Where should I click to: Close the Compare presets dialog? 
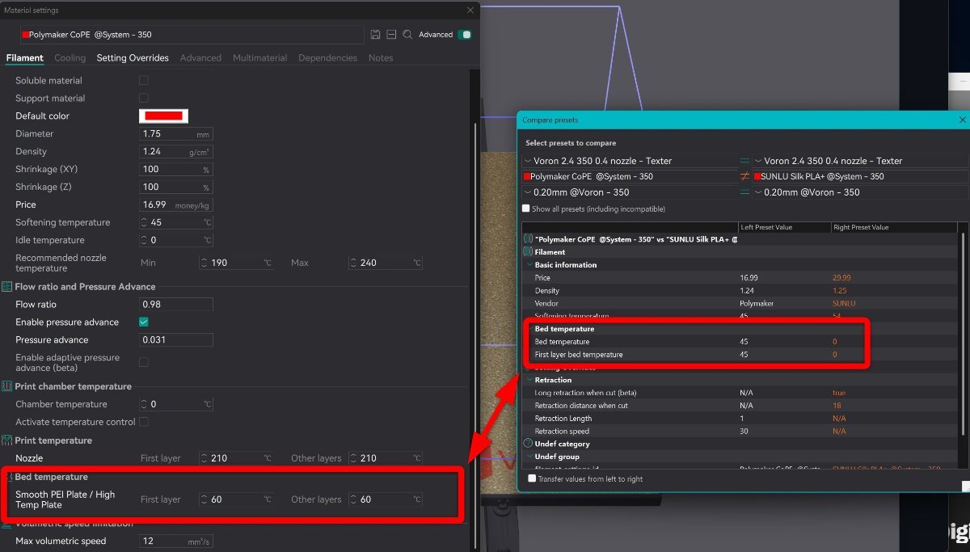coord(962,120)
